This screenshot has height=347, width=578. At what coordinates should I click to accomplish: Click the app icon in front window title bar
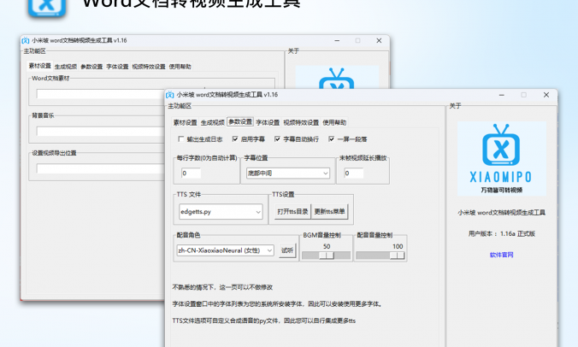(169, 95)
